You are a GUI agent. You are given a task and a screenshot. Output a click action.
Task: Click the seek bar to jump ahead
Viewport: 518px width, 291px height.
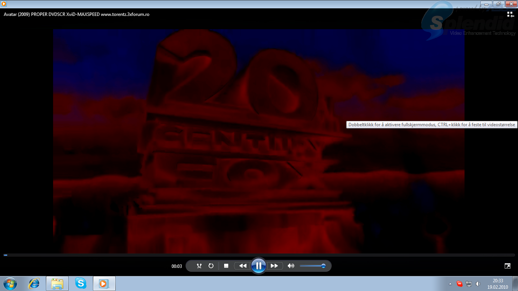259,255
